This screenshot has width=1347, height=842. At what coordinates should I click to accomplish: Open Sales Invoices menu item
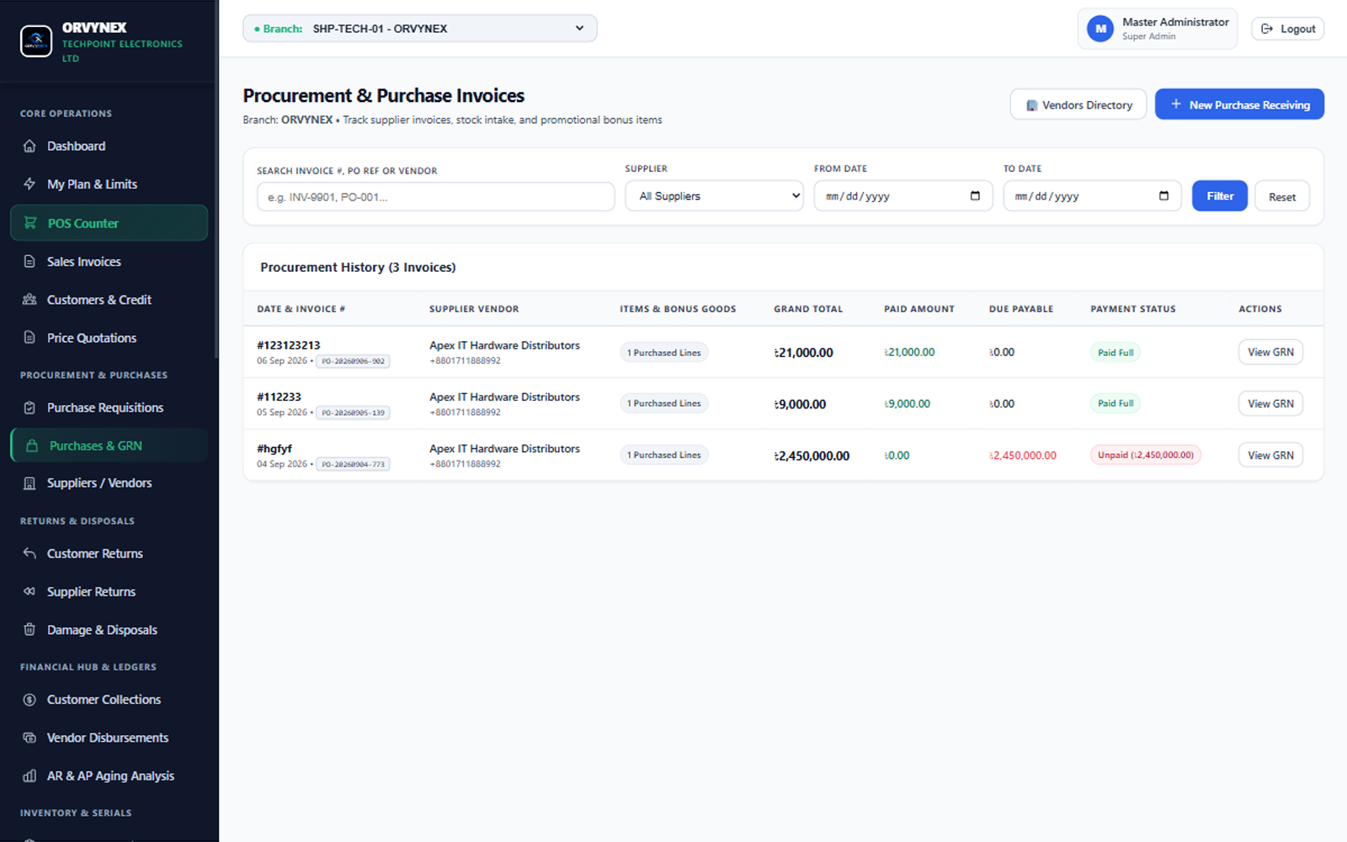coord(109,262)
